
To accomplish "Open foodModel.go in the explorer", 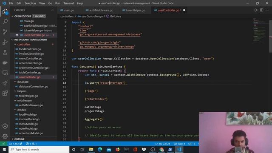I will [28, 114].
